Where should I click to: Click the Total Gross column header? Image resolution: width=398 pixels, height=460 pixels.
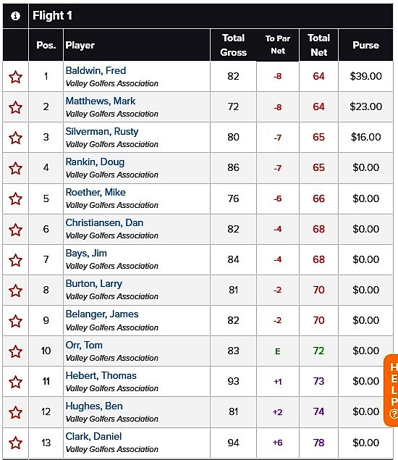click(233, 45)
